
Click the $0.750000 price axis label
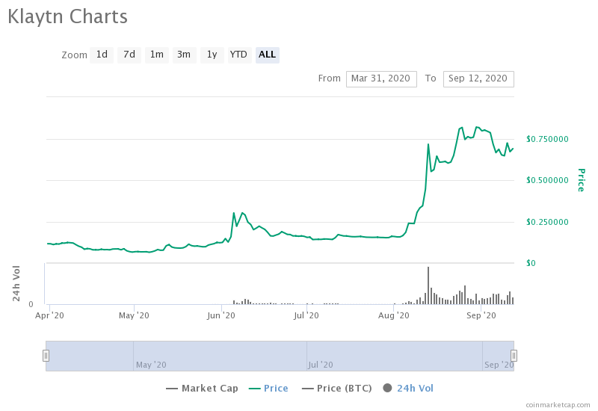click(x=547, y=139)
